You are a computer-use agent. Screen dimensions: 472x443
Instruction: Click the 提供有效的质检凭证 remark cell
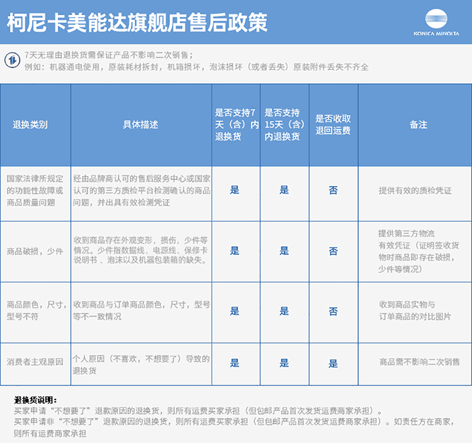point(415,190)
